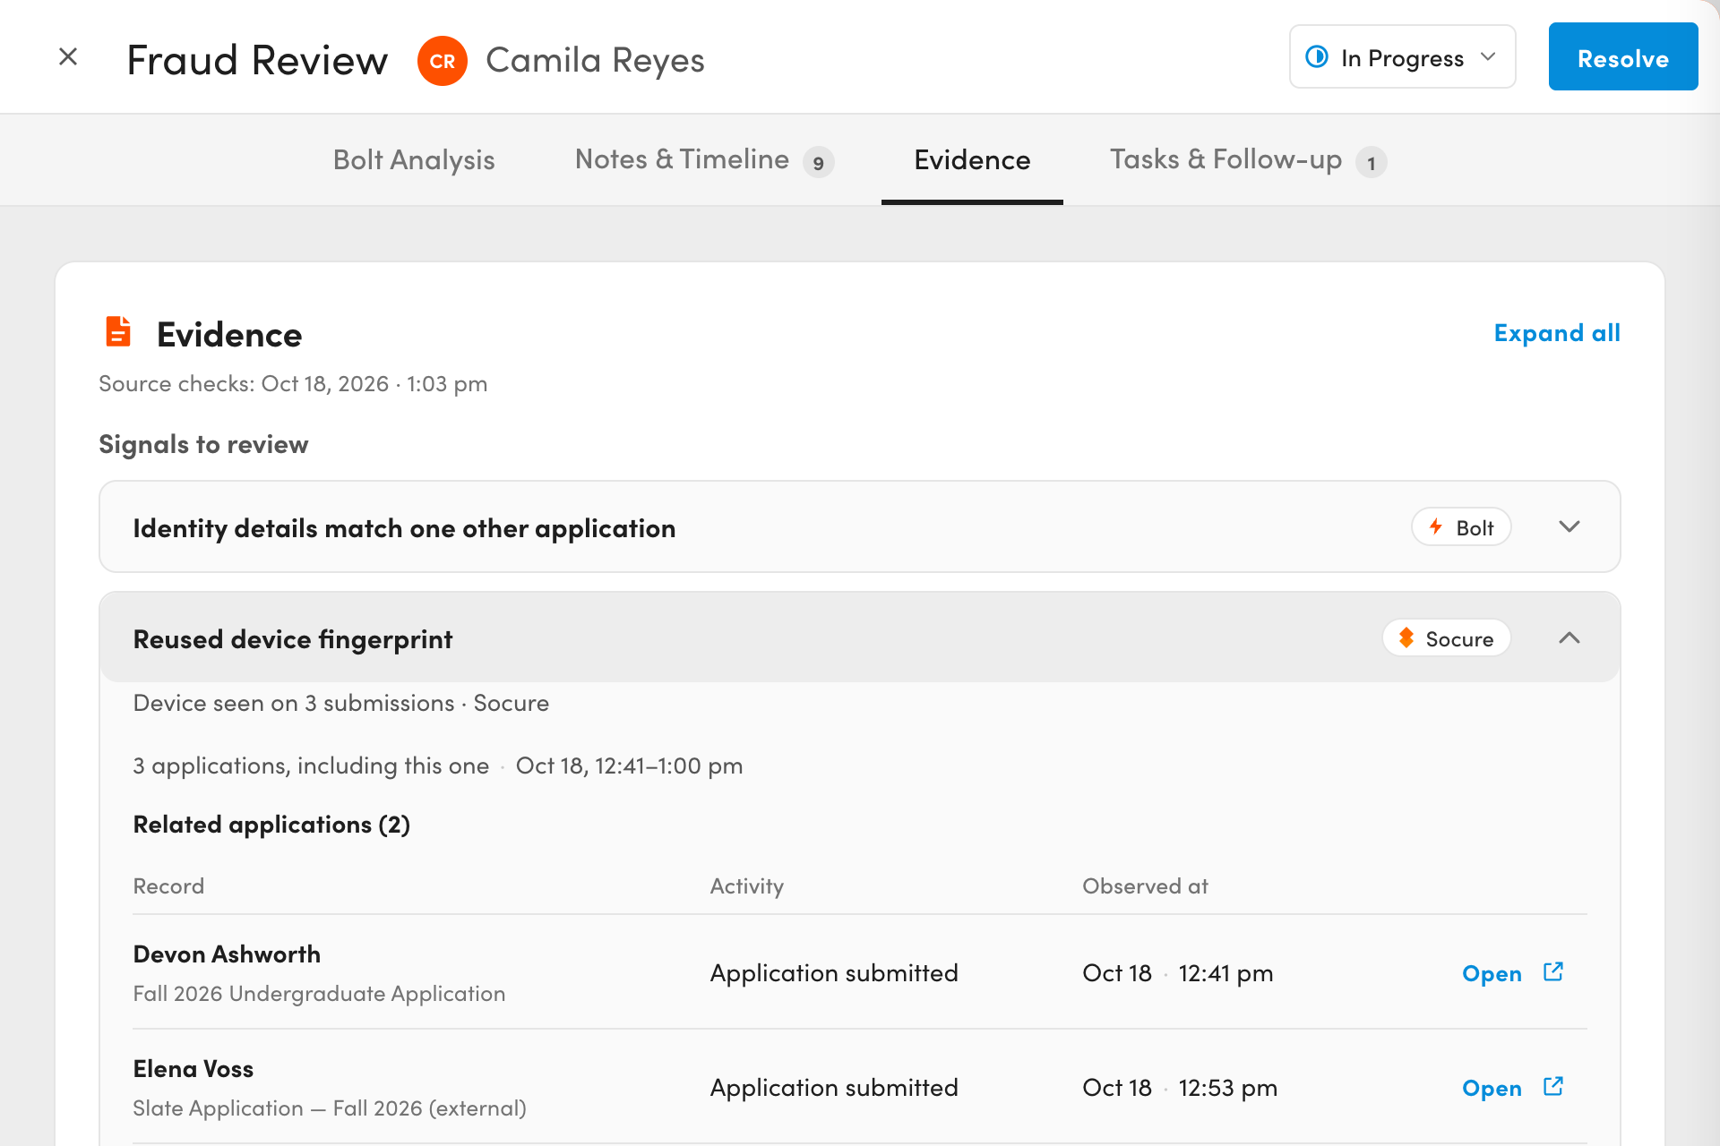Click 'Device seen on 3 submissions · Socure' text
The height and width of the screenshot is (1146, 1720).
point(340,703)
